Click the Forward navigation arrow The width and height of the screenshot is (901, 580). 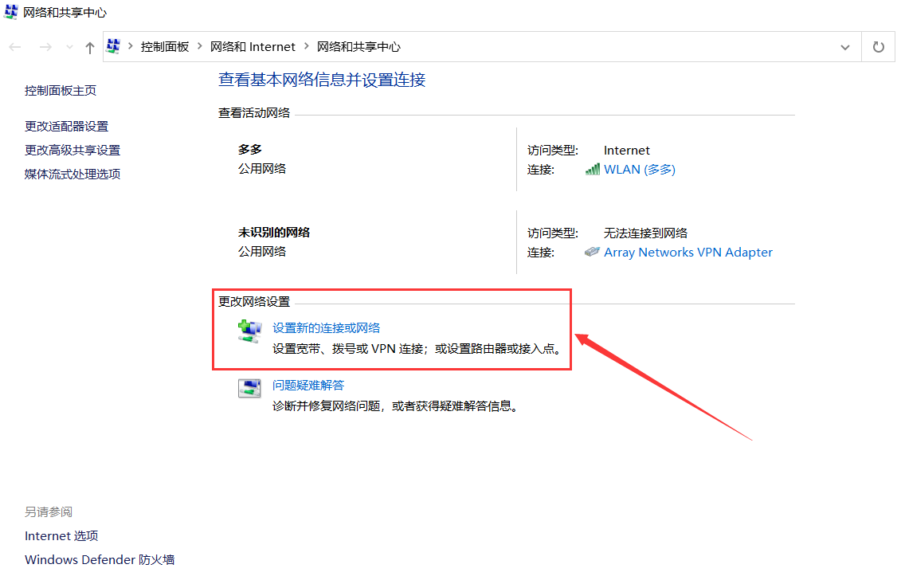(x=45, y=47)
